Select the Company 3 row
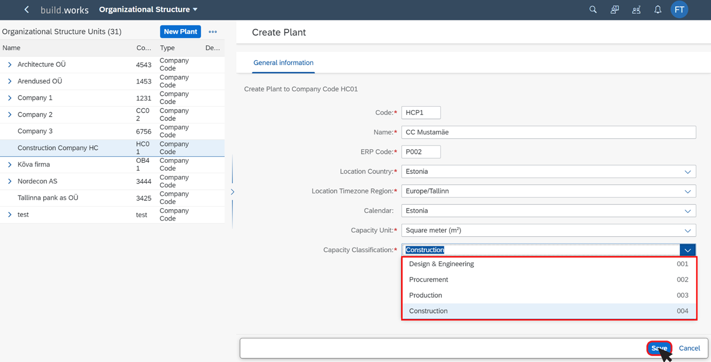Image resolution: width=711 pixels, height=362 pixels. (112, 131)
